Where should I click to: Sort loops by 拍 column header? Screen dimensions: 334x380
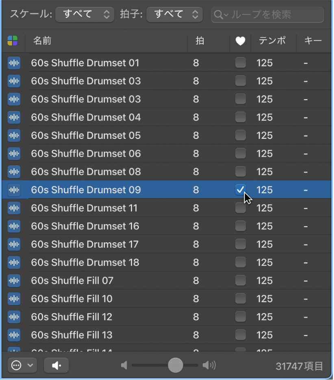(x=208, y=41)
